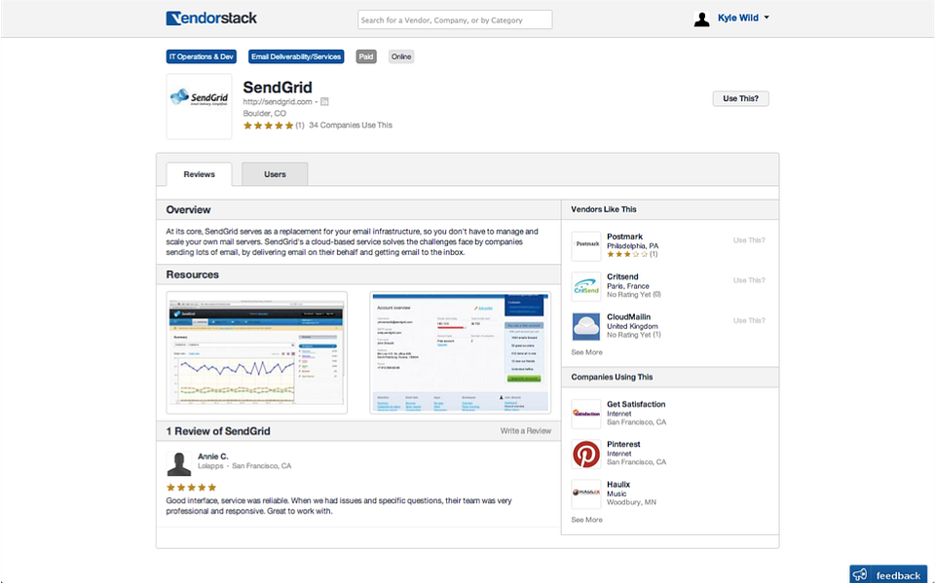Click the Pinterest logo icon

tap(586, 455)
